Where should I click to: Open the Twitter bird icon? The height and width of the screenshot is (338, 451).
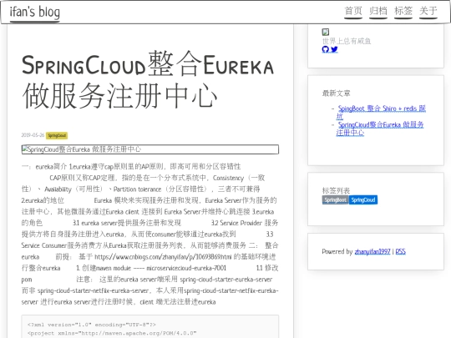(x=334, y=49)
